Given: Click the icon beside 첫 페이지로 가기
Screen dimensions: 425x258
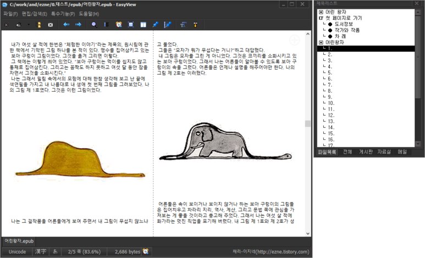Looking at the screenshot, I should point(321,18).
